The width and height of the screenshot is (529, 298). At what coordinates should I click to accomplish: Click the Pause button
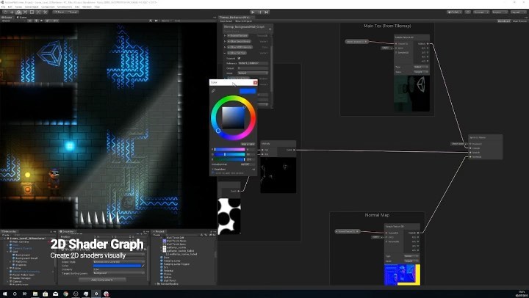(260, 12)
